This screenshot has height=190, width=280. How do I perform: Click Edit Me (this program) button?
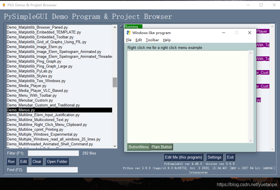tap(183, 157)
